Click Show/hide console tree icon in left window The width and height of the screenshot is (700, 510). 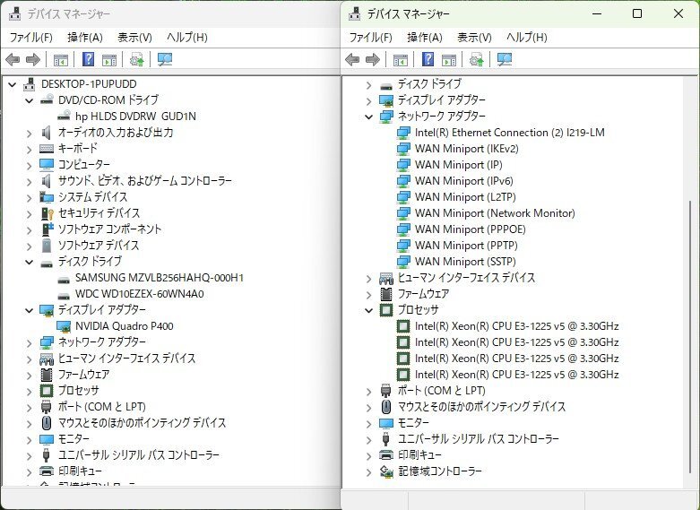[x=61, y=59]
